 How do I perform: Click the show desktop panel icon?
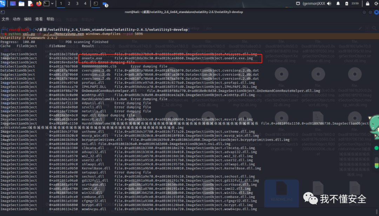pos(13,4)
